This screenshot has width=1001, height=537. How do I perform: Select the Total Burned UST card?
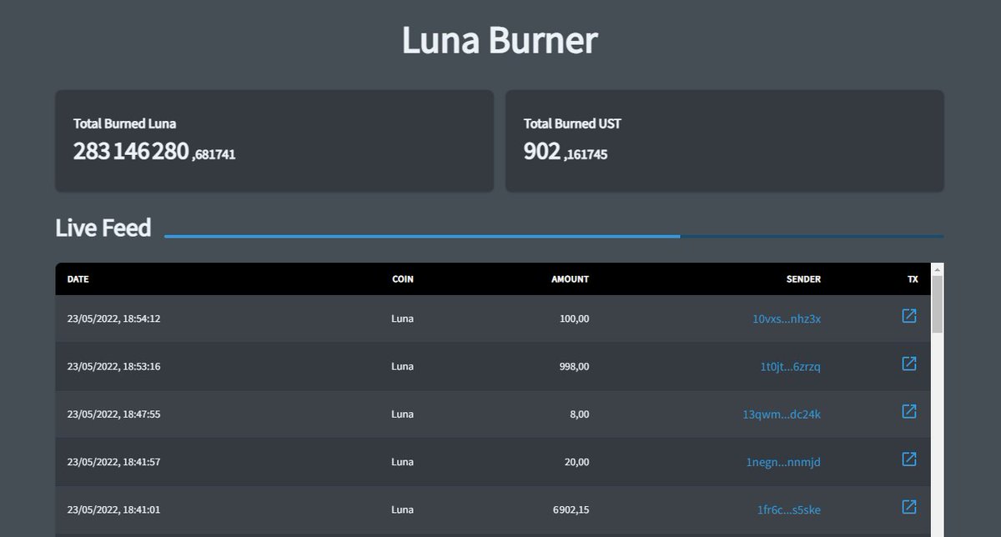tap(724, 140)
